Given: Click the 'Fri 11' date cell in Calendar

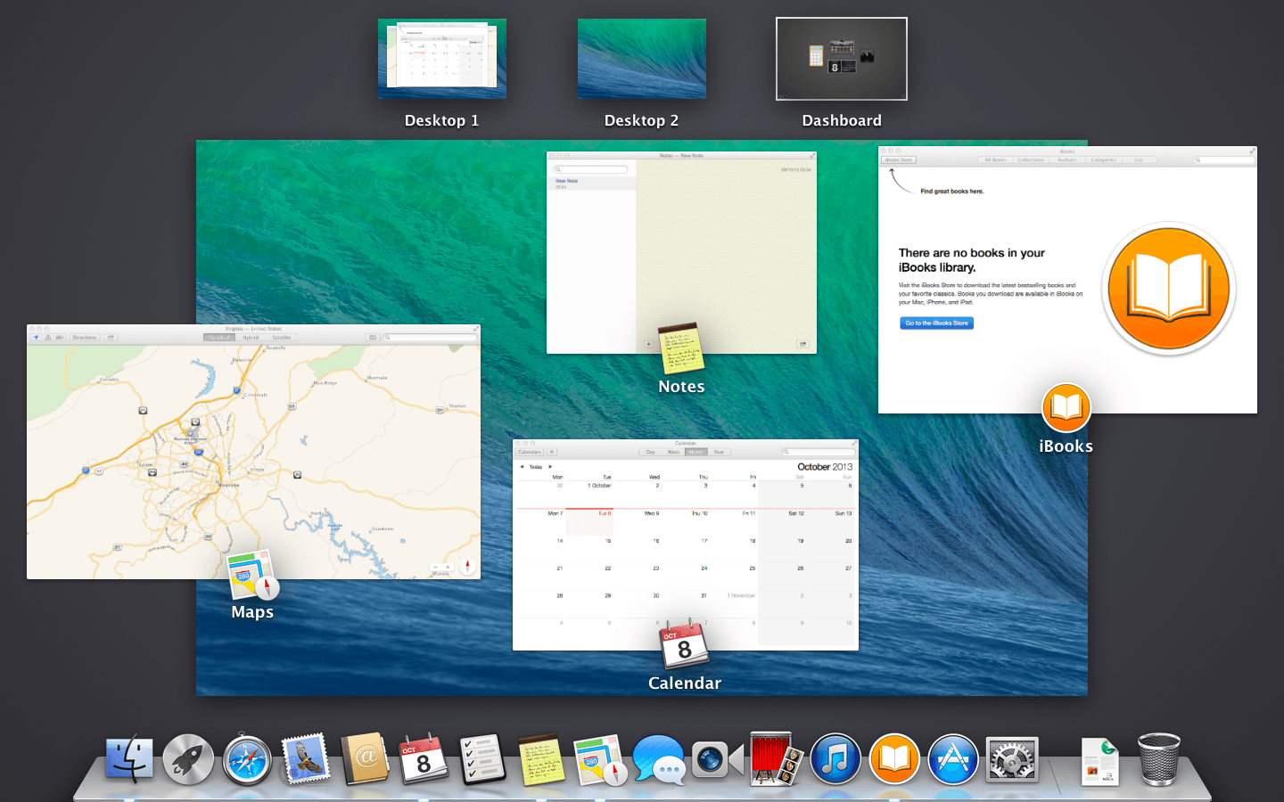Looking at the screenshot, I should pyautogui.click(x=734, y=522).
